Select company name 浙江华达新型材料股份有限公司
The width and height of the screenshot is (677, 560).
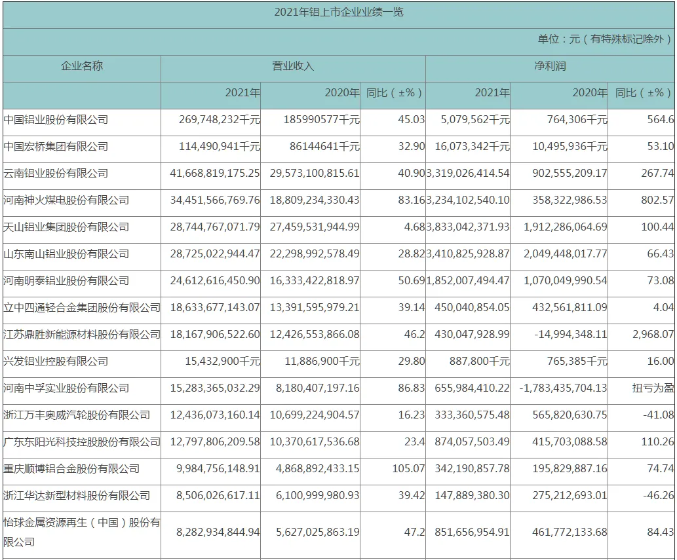77,496
